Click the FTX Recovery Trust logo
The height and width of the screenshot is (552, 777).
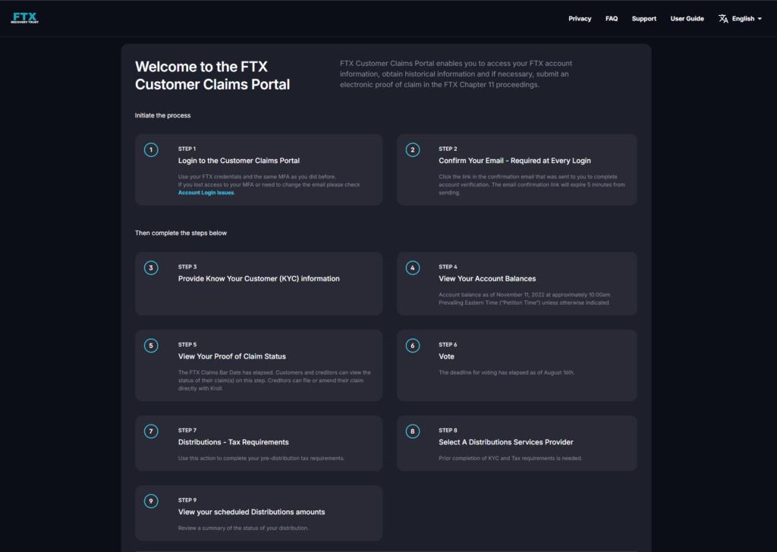tap(25, 18)
